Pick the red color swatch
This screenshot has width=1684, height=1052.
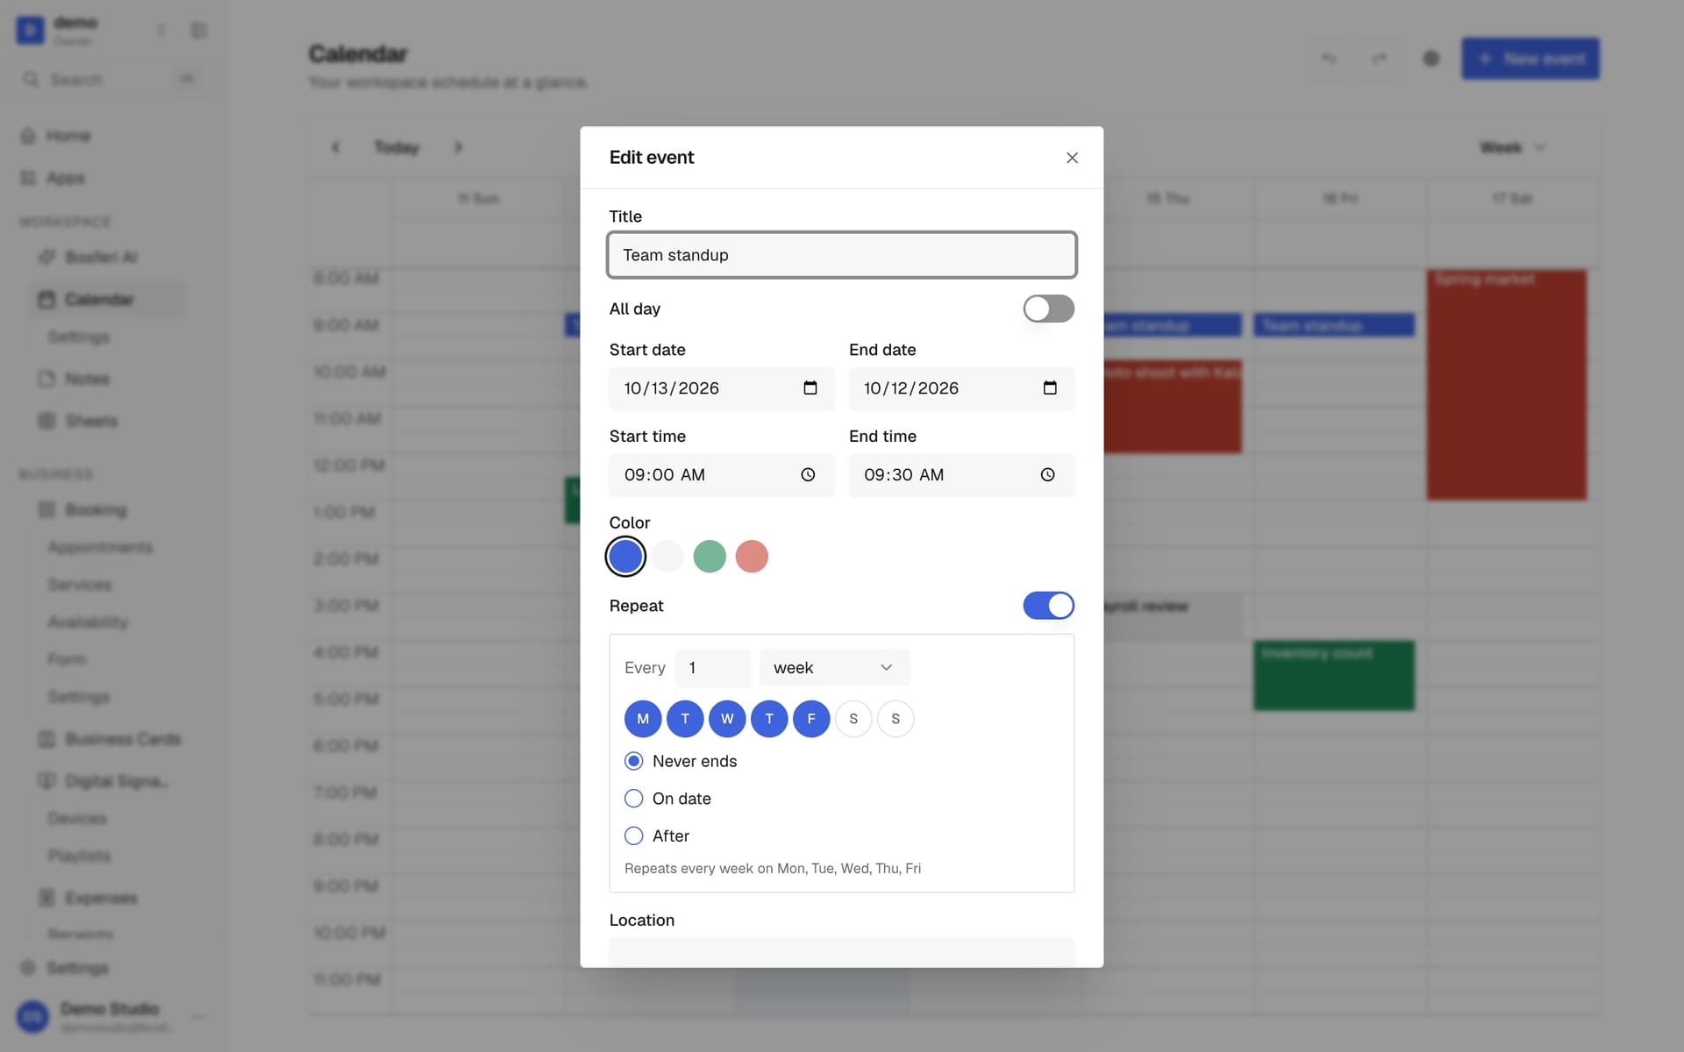pyautogui.click(x=752, y=557)
